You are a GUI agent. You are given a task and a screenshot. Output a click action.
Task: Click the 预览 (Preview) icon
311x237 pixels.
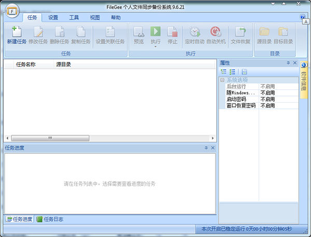(x=138, y=32)
